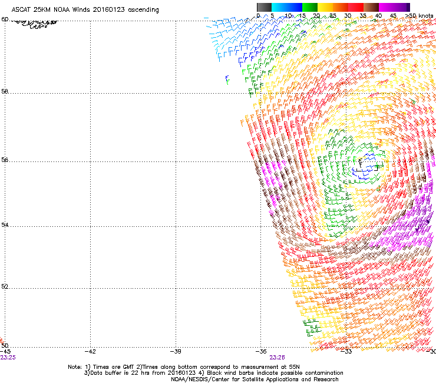The width and height of the screenshot is (436, 383).
Task: Click the gray 0-5 knots color swatch
Action: (x=264, y=7)
